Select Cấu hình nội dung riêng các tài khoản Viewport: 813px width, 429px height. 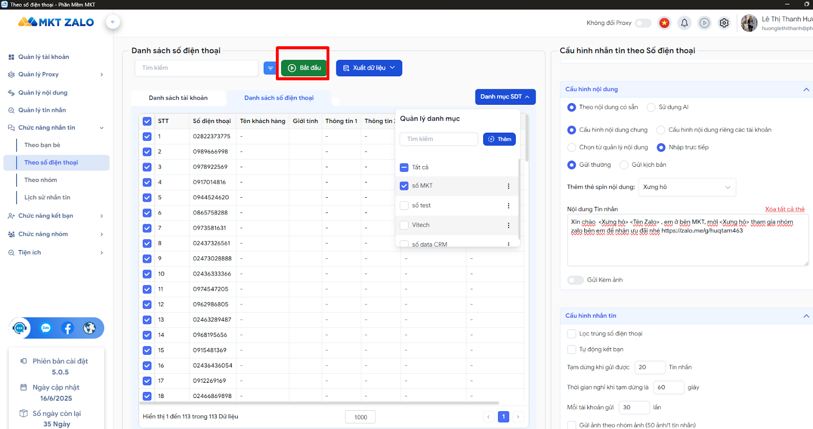click(661, 130)
